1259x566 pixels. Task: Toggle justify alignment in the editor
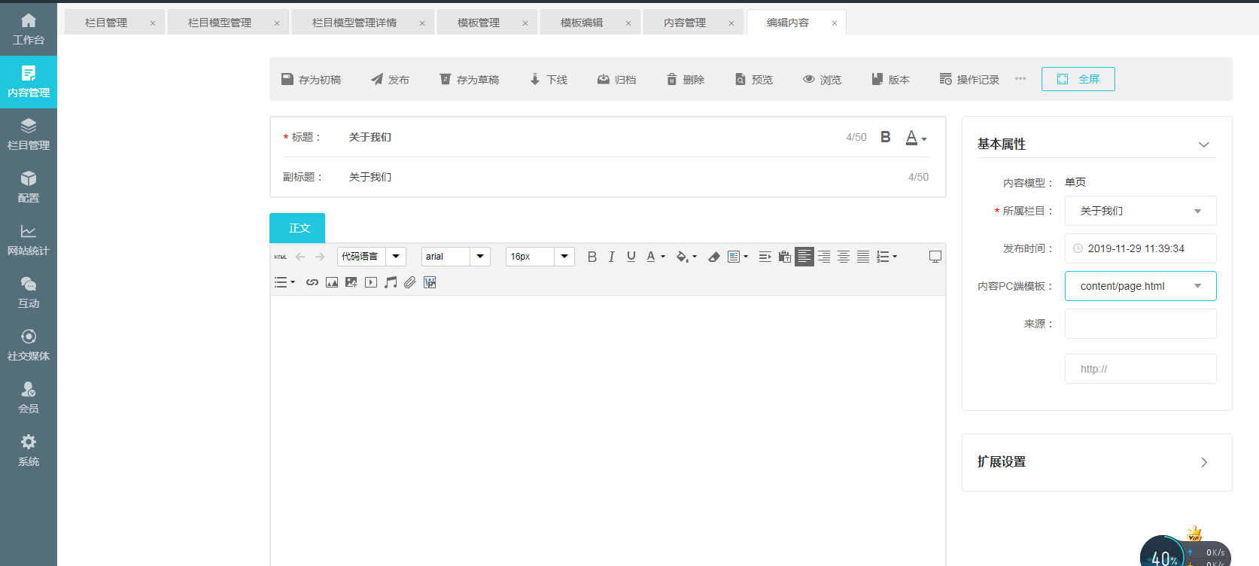[x=863, y=257]
